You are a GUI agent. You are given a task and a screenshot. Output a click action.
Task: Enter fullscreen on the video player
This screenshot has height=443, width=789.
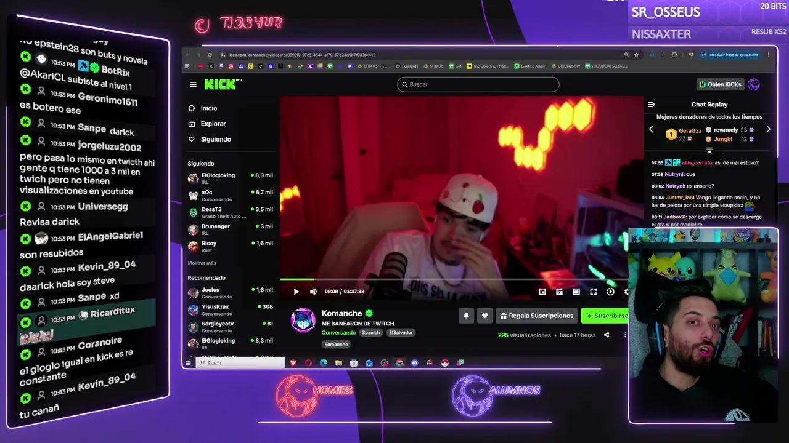[x=593, y=292]
